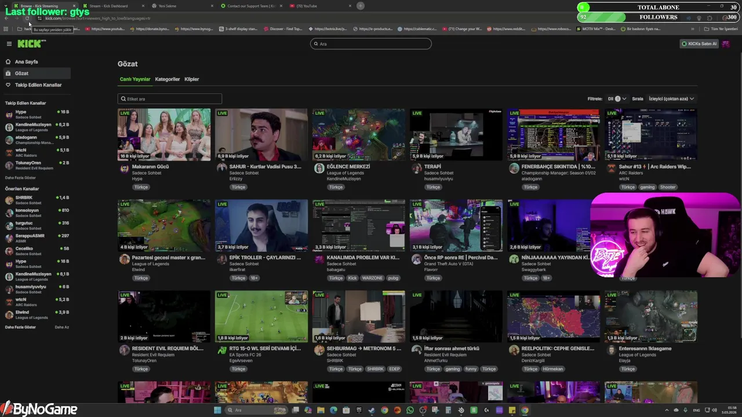The image size is (742, 417).
Task: Open site info icon in address bar
Action: click(39, 18)
